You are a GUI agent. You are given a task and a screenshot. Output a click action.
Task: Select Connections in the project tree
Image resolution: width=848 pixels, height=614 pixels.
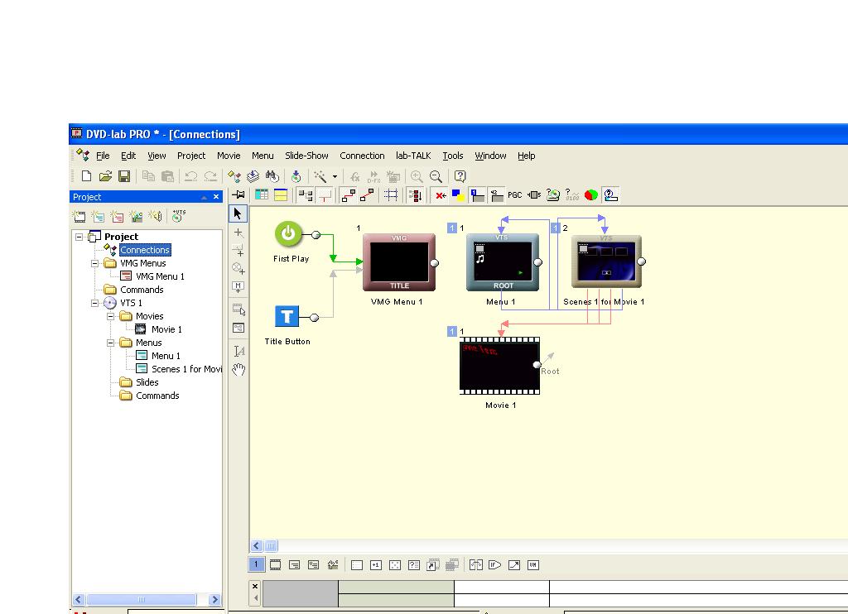145,250
